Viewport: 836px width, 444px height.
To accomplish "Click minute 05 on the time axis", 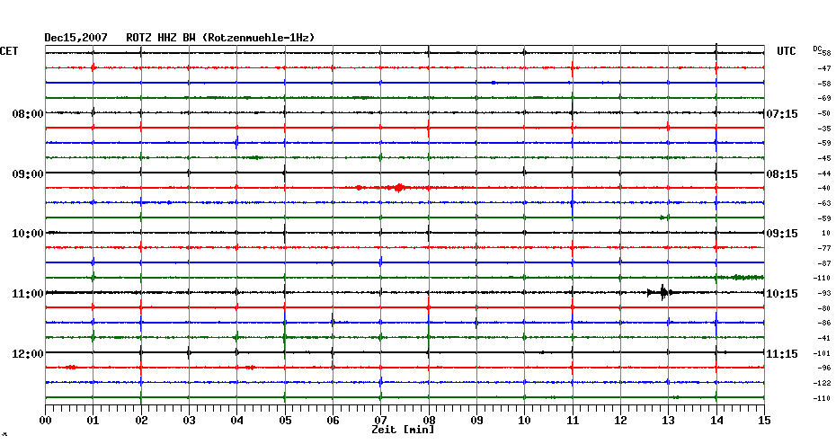I will (285, 421).
